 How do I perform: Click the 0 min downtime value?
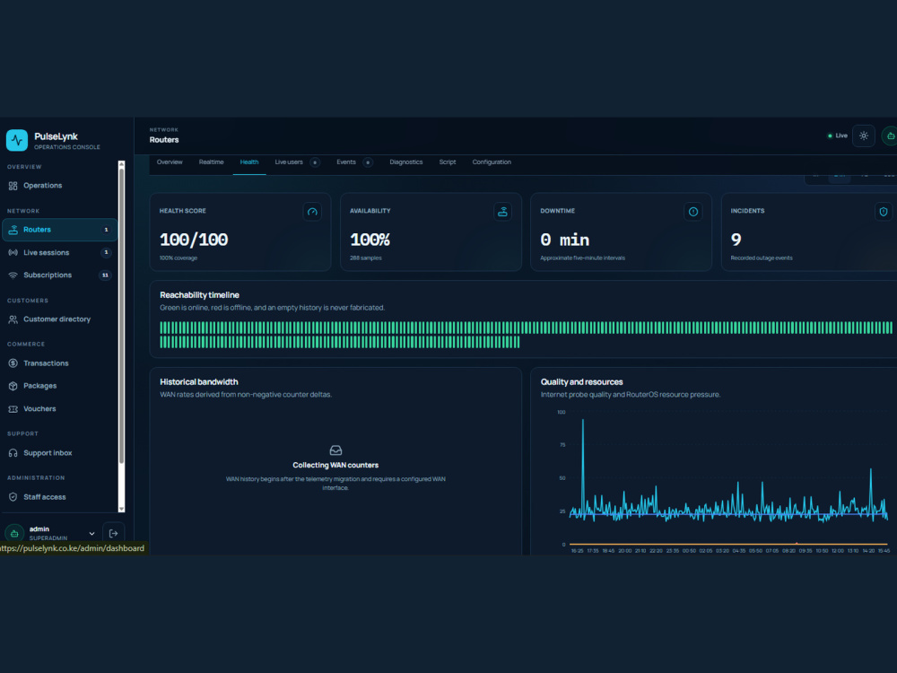pyautogui.click(x=564, y=240)
